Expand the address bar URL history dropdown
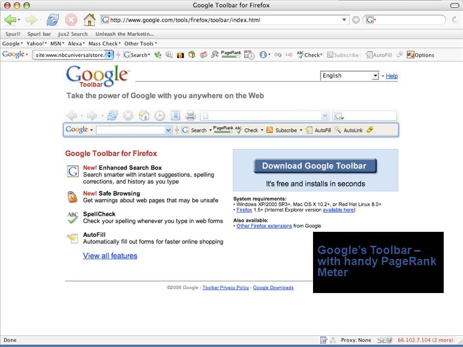Screen dimensions: 463x347 (x=344, y=20)
